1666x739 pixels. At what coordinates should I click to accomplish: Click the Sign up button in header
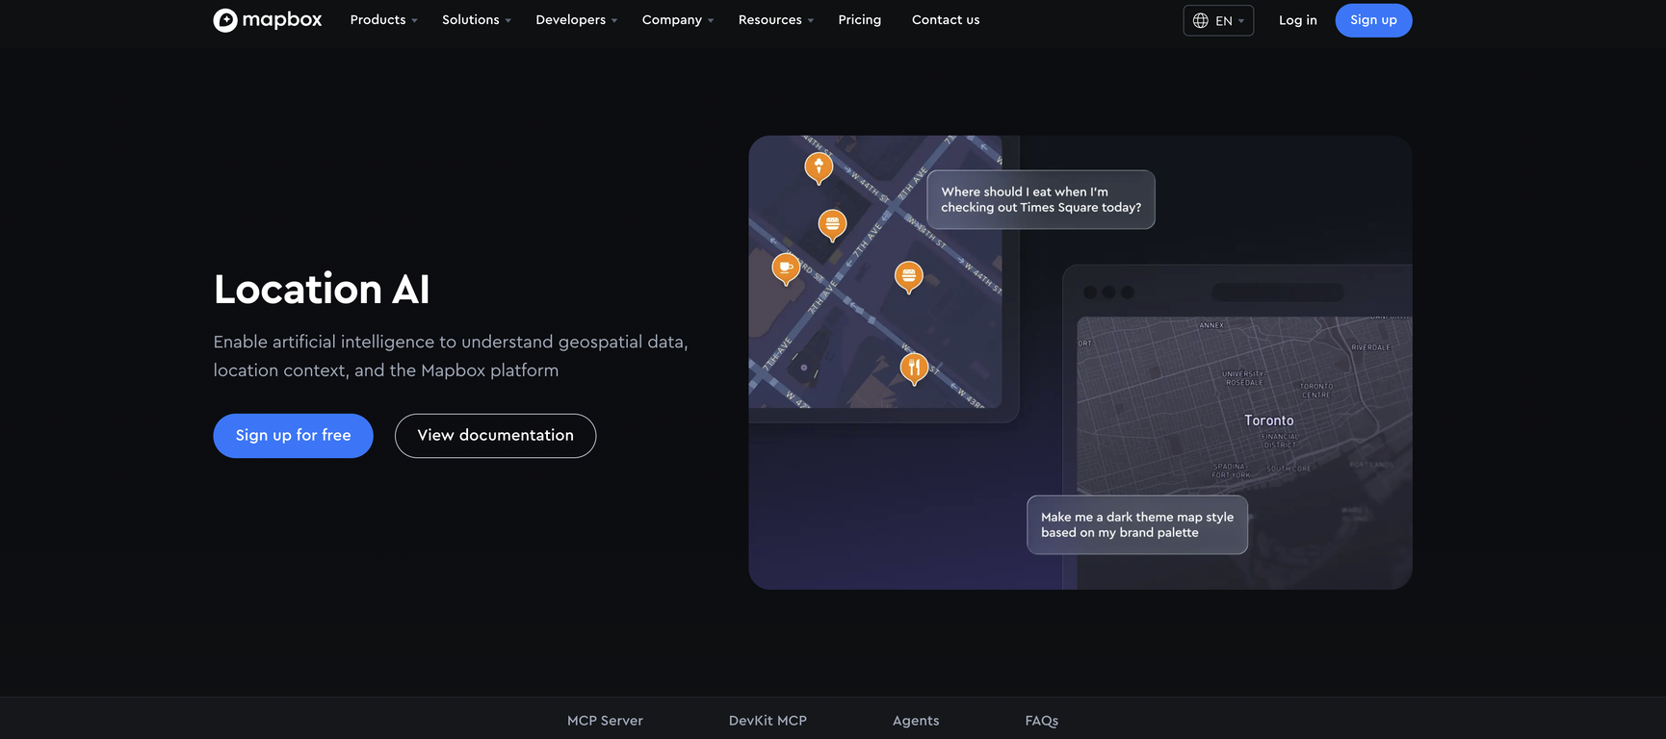pyautogui.click(x=1373, y=20)
